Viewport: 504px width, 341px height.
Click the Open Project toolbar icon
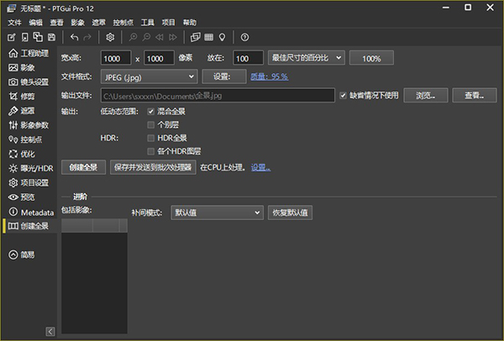(x=24, y=37)
